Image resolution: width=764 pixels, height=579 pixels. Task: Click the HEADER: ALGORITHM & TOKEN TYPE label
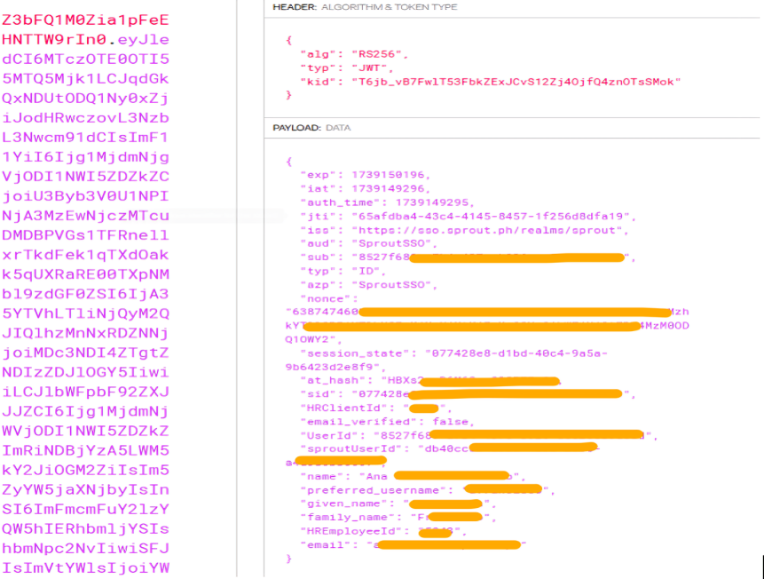pos(365,7)
